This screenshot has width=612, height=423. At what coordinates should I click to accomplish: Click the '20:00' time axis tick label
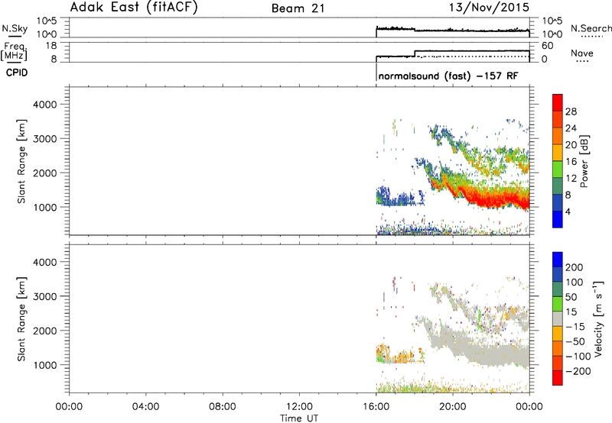coord(453,407)
